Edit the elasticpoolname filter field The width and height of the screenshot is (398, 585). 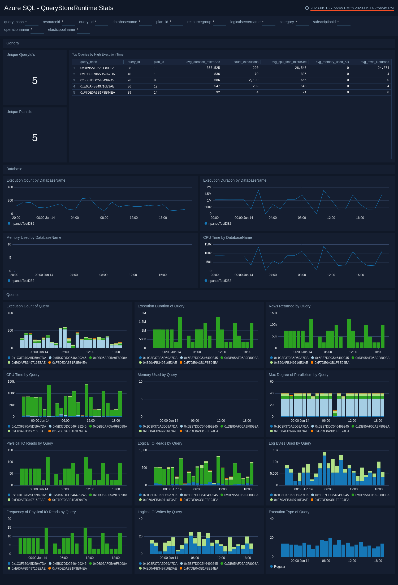(83, 30)
